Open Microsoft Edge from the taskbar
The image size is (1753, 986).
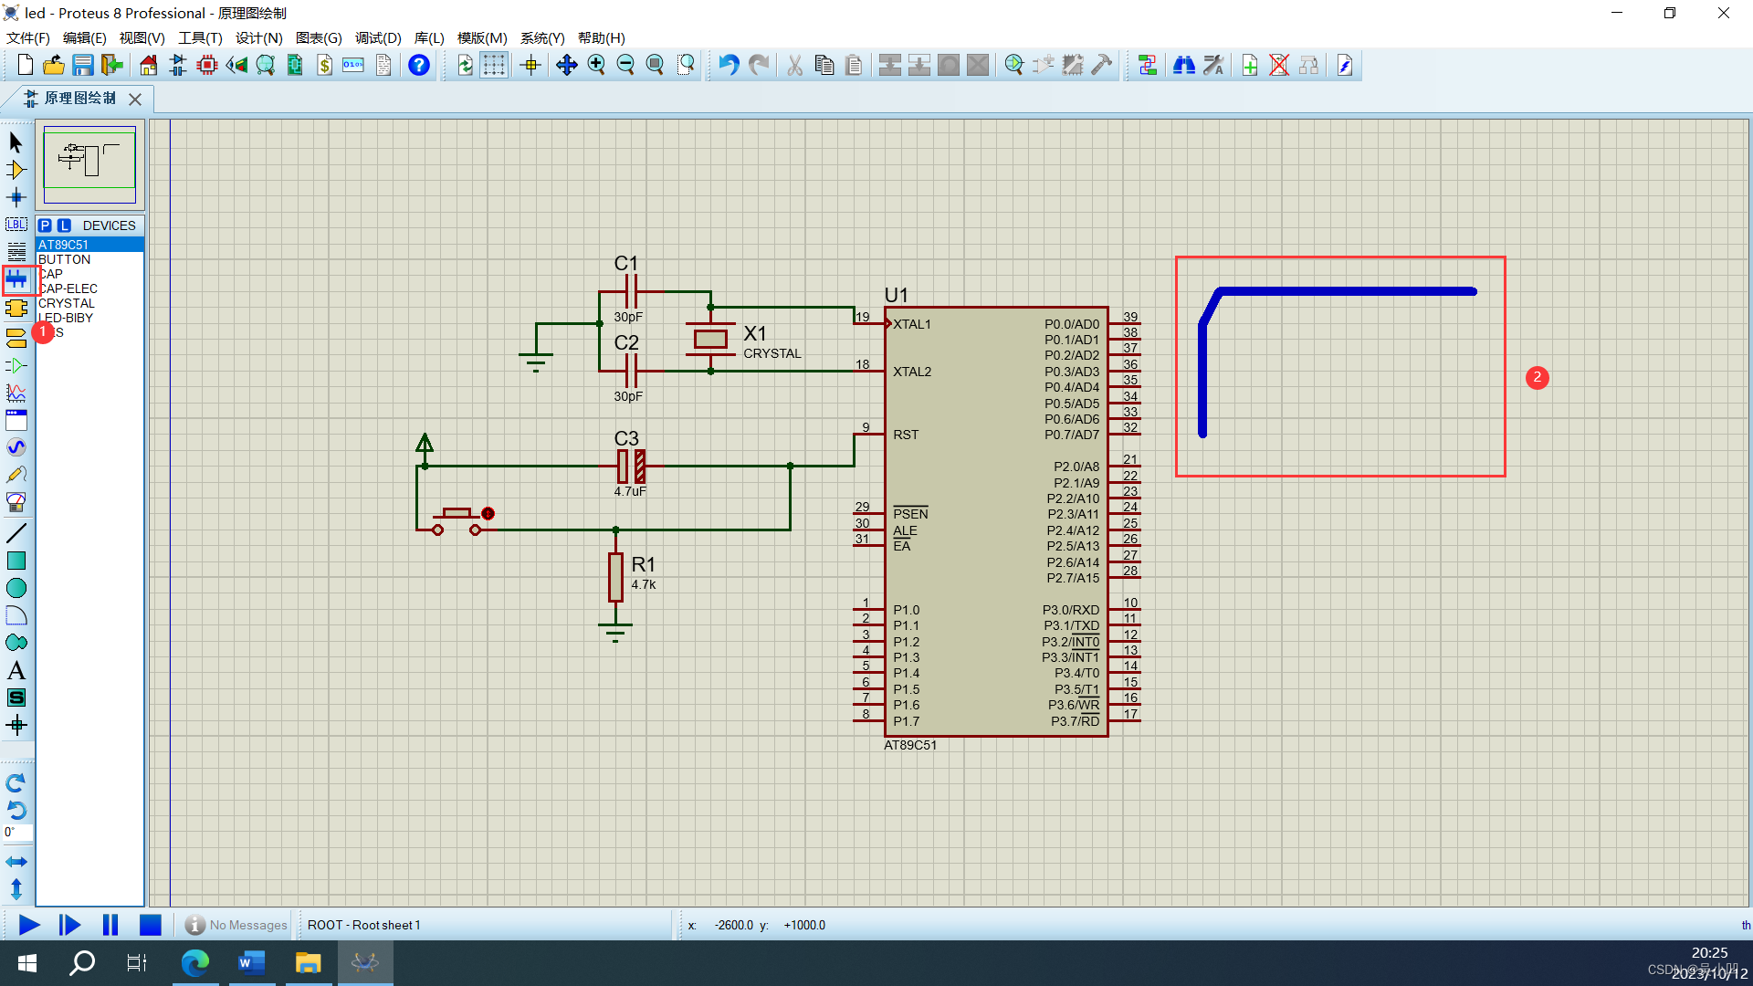194,962
